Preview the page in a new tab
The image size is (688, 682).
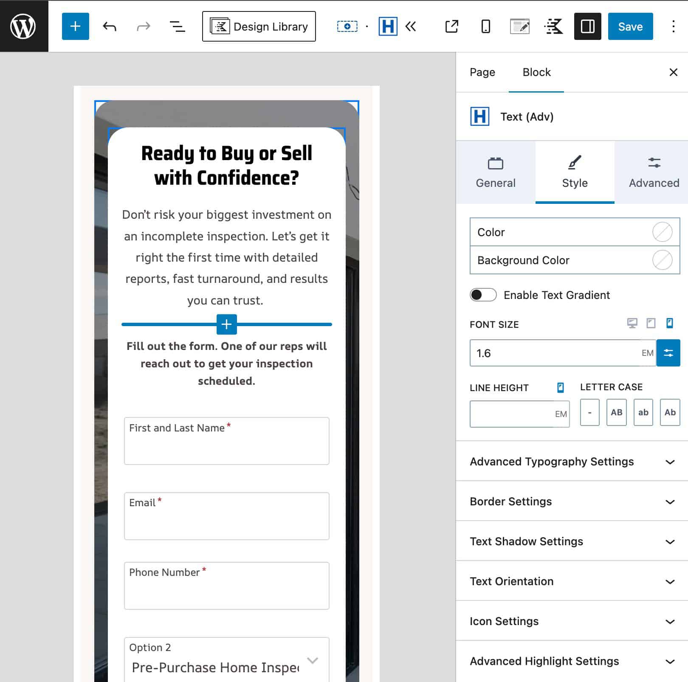451,26
